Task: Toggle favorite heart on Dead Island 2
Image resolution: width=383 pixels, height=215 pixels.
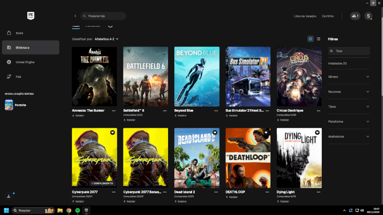Action: point(214,133)
